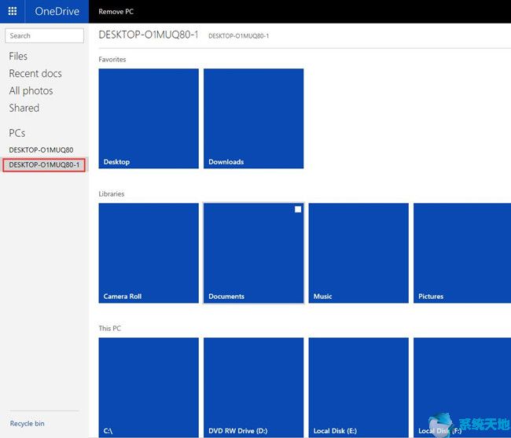Focus the Search input field
This screenshot has width=511, height=438.
coord(44,35)
